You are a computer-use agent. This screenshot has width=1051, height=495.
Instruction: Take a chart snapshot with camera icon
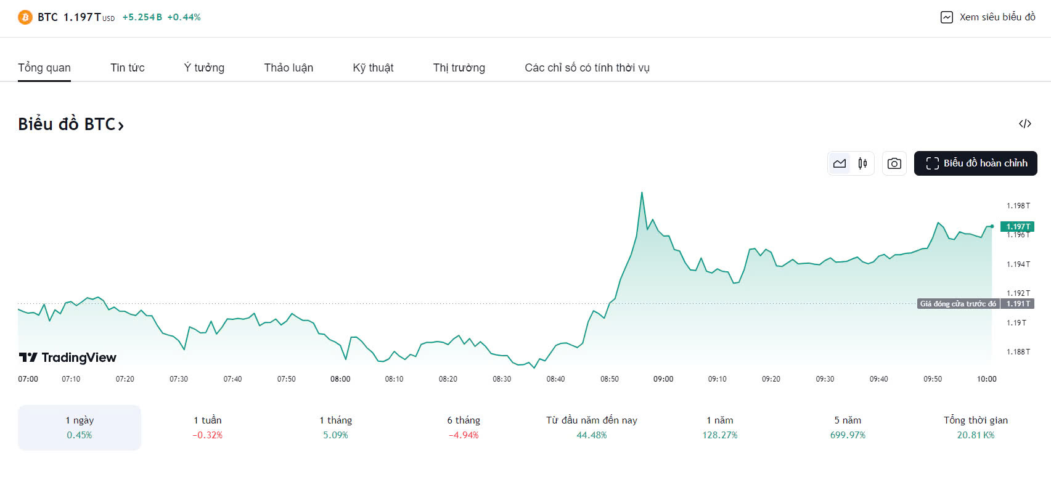(x=894, y=163)
